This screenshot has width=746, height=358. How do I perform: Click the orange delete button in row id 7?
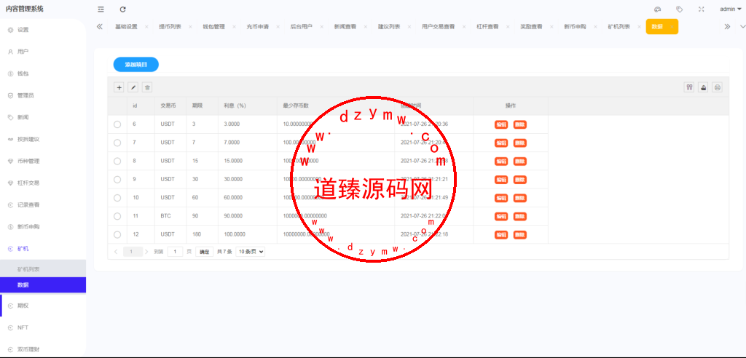(520, 143)
